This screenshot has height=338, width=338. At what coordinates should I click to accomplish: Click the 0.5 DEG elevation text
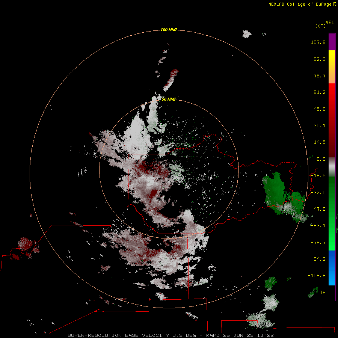click(x=184, y=335)
